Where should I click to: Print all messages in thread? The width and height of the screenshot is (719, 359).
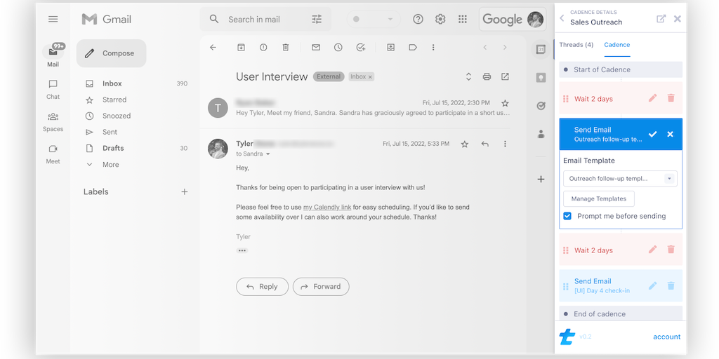tap(487, 76)
